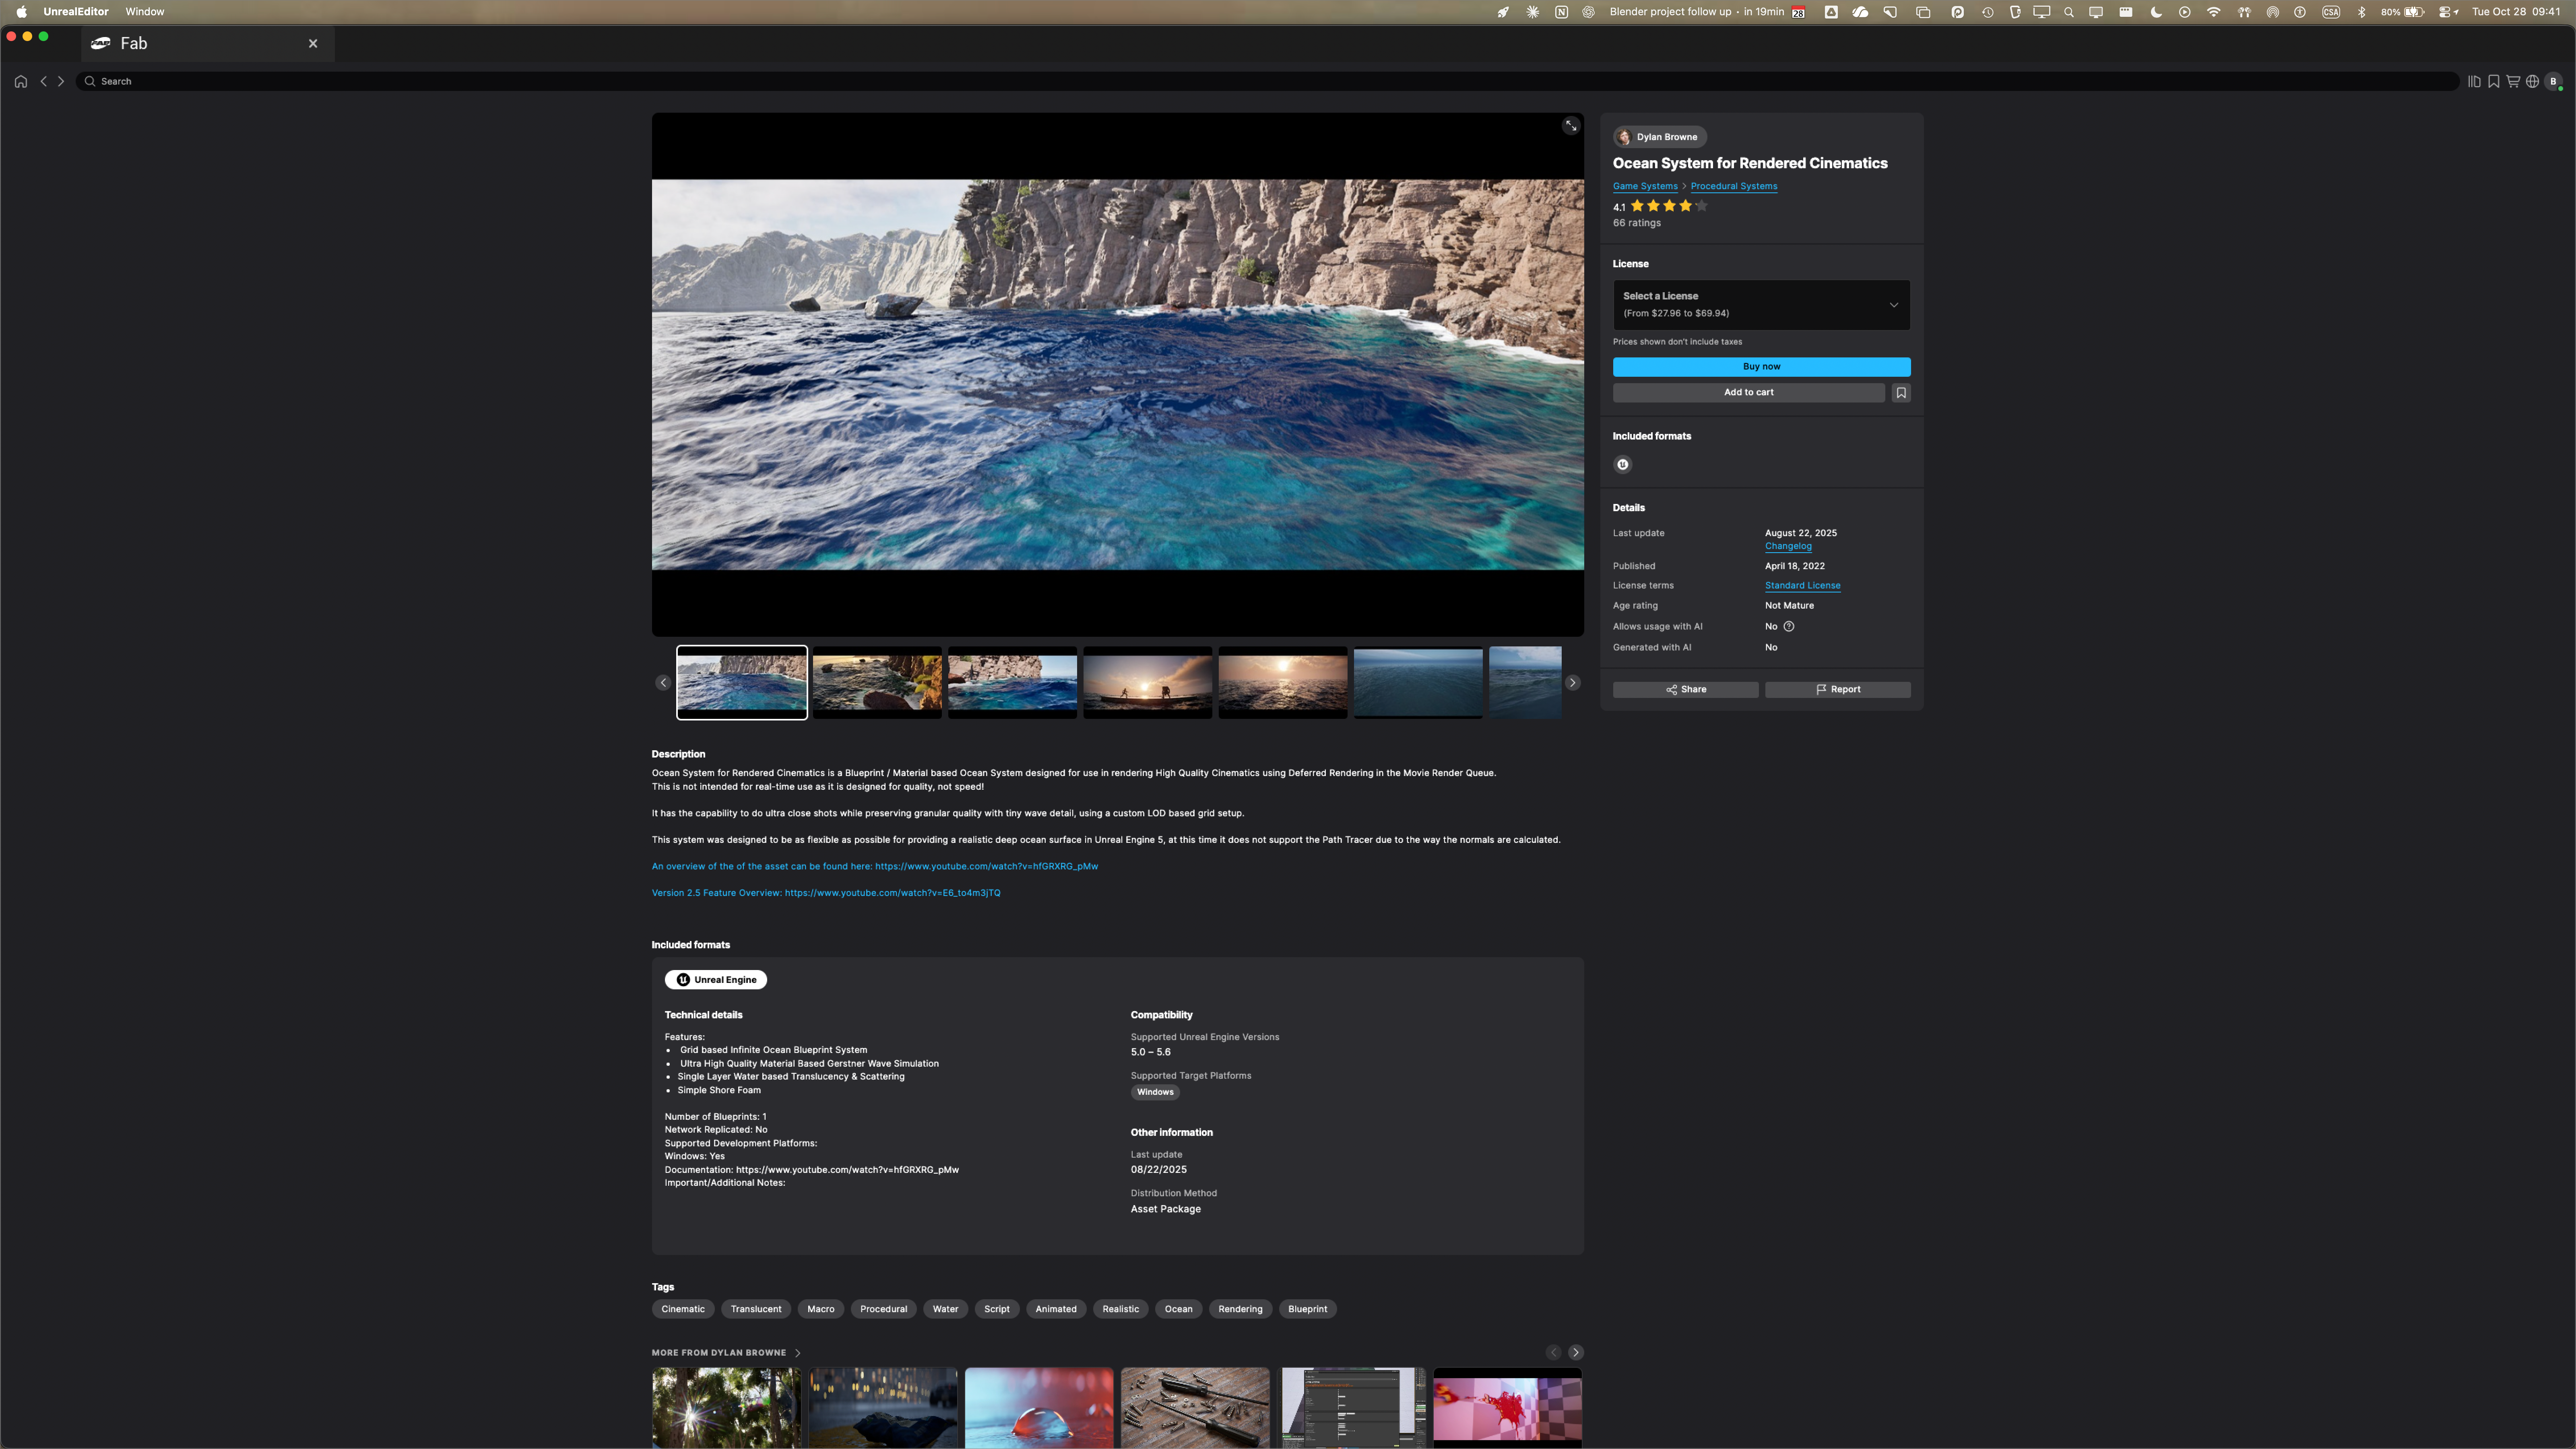View the Changelog link
2576x1449 pixels.
pyautogui.click(x=1788, y=546)
